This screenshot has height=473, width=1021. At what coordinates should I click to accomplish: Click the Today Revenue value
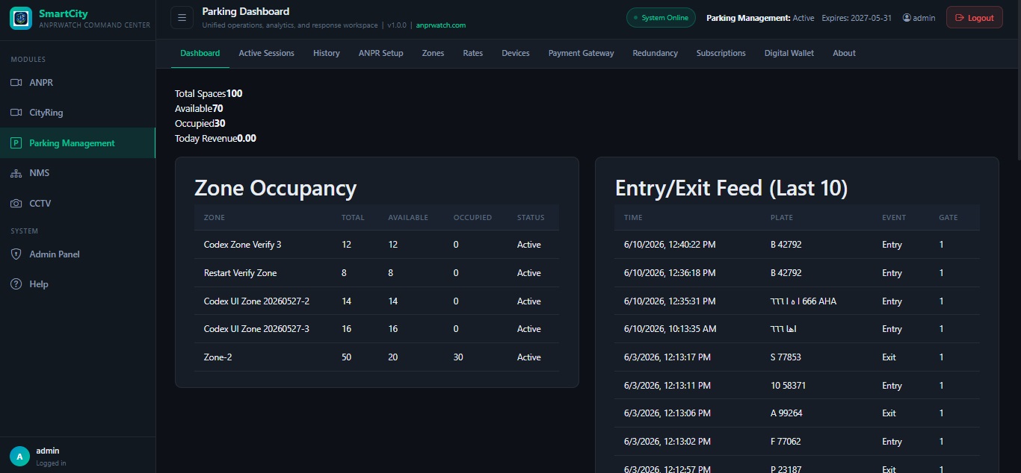pos(247,139)
